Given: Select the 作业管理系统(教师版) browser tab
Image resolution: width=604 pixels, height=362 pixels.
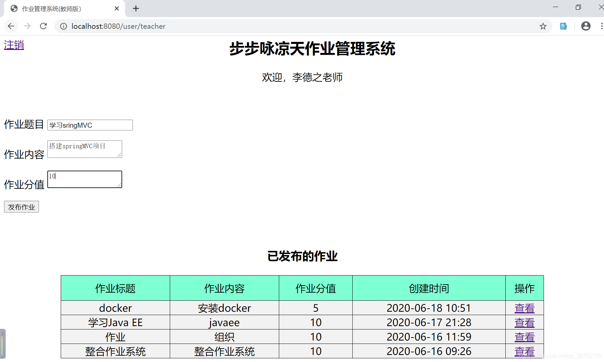Looking at the screenshot, I should [64, 9].
